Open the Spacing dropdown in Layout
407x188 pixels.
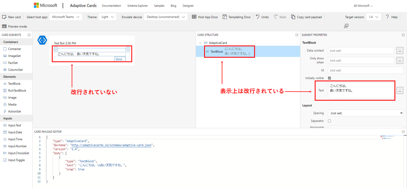(366, 113)
